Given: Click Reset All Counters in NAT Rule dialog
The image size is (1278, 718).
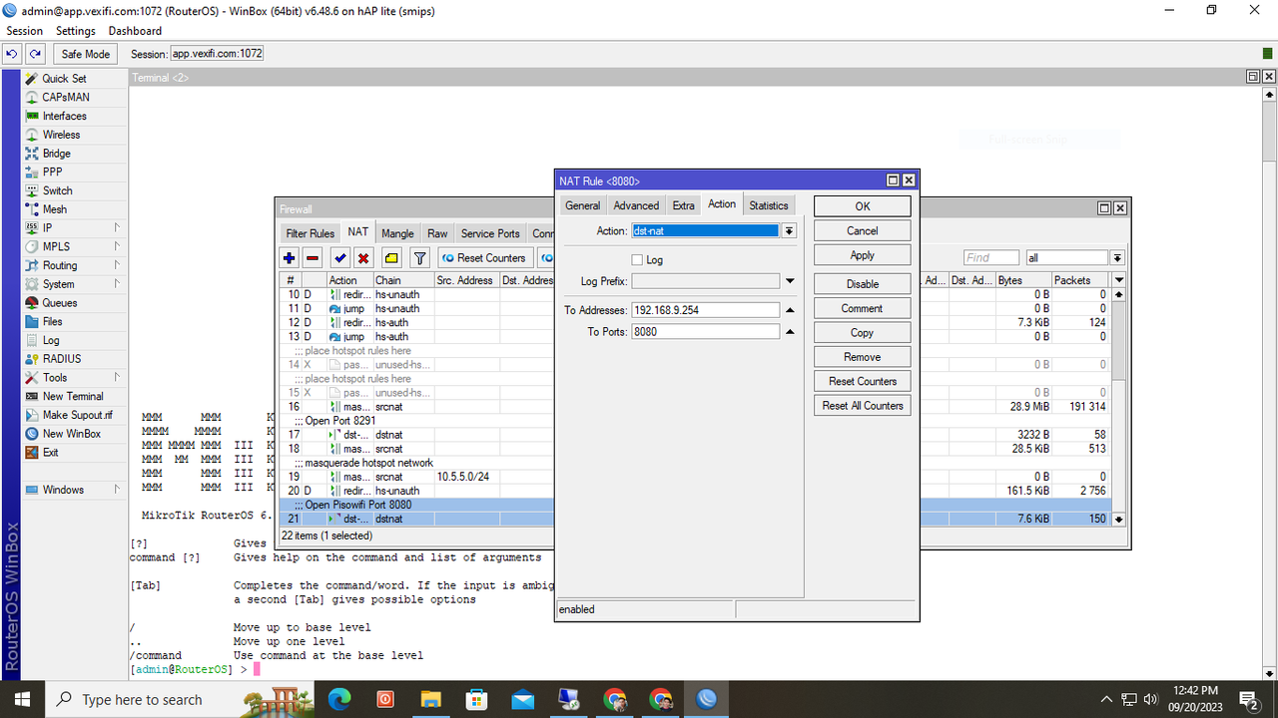Looking at the screenshot, I should point(863,406).
